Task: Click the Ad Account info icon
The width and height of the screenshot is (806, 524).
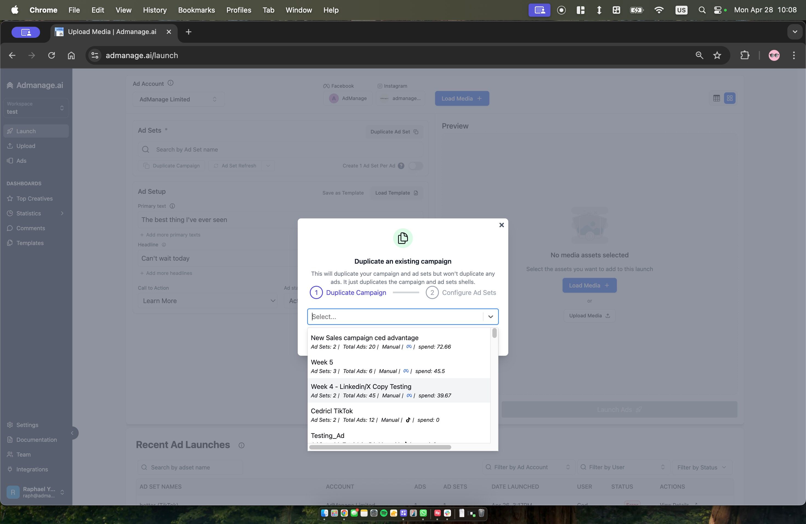Action: coord(171,83)
